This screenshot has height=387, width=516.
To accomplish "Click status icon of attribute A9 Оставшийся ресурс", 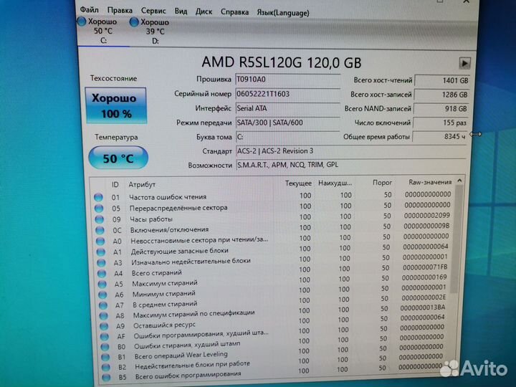I will tap(104, 326).
